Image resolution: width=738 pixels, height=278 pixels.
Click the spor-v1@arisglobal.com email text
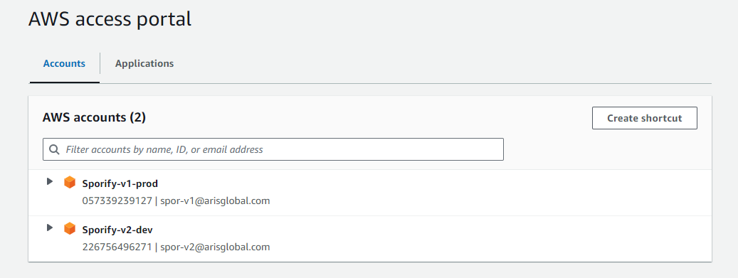coord(215,201)
